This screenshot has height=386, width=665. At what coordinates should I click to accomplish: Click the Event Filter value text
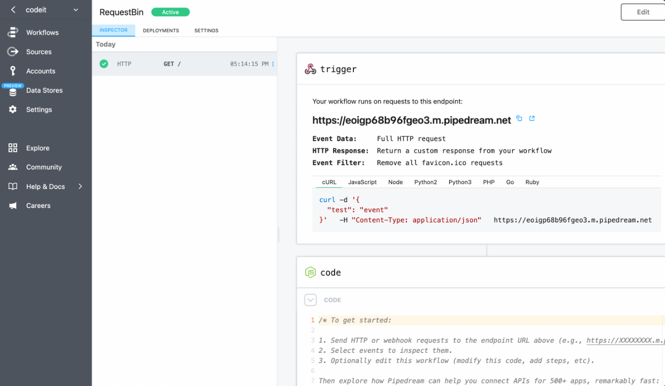pos(440,163)
